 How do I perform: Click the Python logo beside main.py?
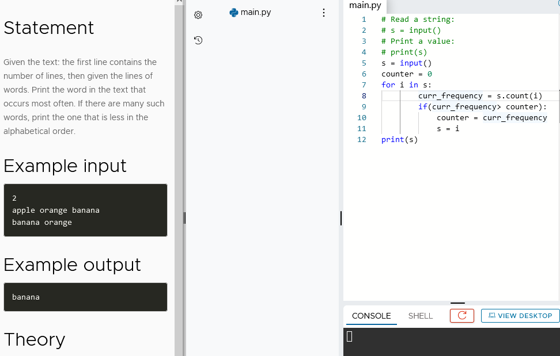point(234,12)
